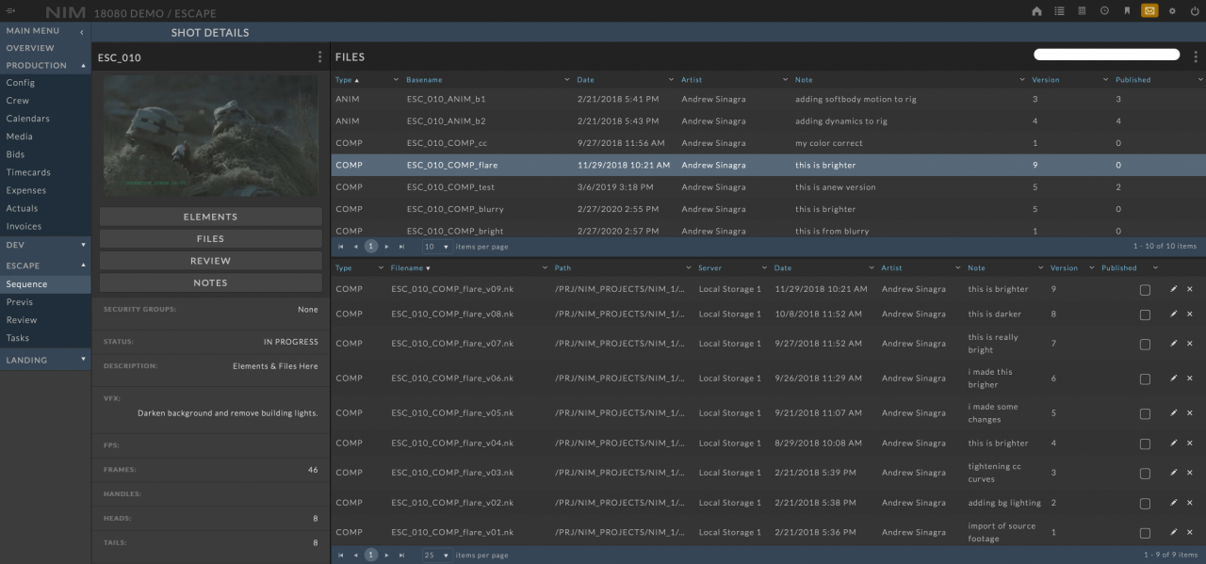The height and width of the screenshot is (564, 1206).
Task: Click the clock timecard icon
Action: [1104, 11]
